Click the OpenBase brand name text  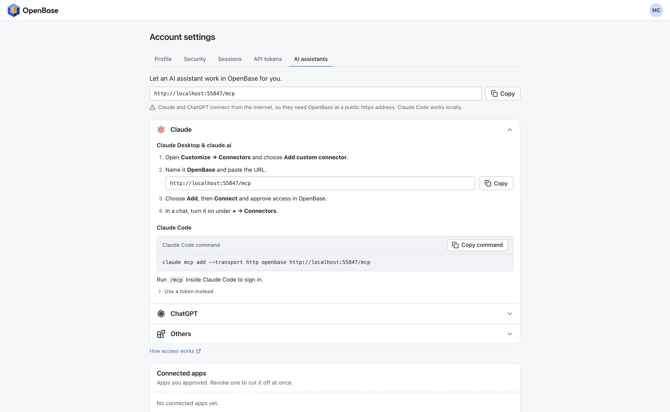[x=40, y=11]
